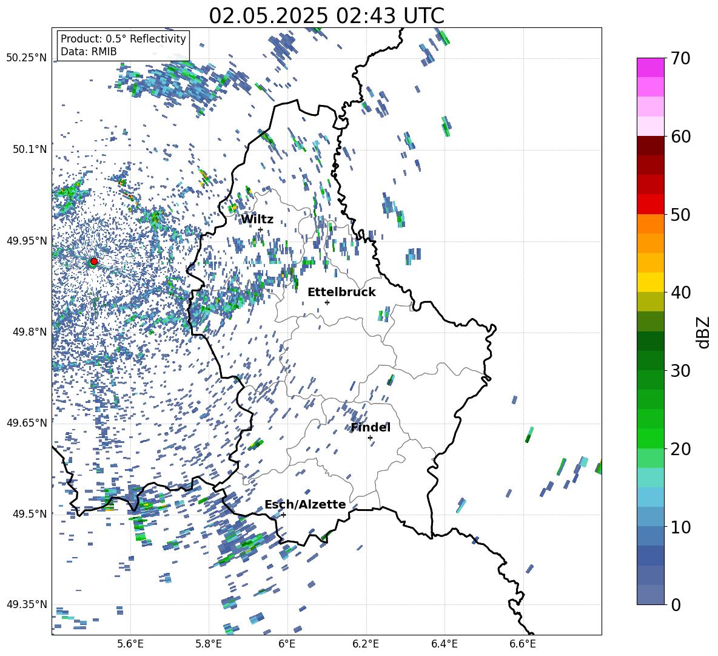Click the dBZ colorbar axis label
718x656 pixels.
(x=704, y=332)
